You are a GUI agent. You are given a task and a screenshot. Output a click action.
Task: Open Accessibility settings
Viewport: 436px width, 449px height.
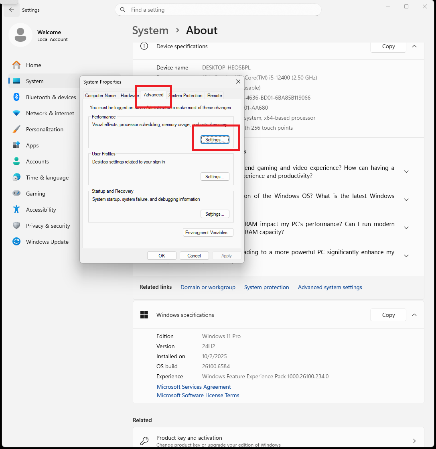pyautogui.click(x=41, y=210)
